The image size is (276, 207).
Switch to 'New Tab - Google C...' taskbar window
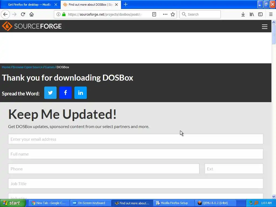tap(49, 203)
